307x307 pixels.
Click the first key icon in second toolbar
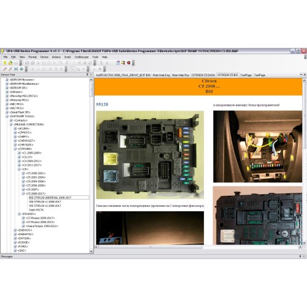[x=5, y=69]
